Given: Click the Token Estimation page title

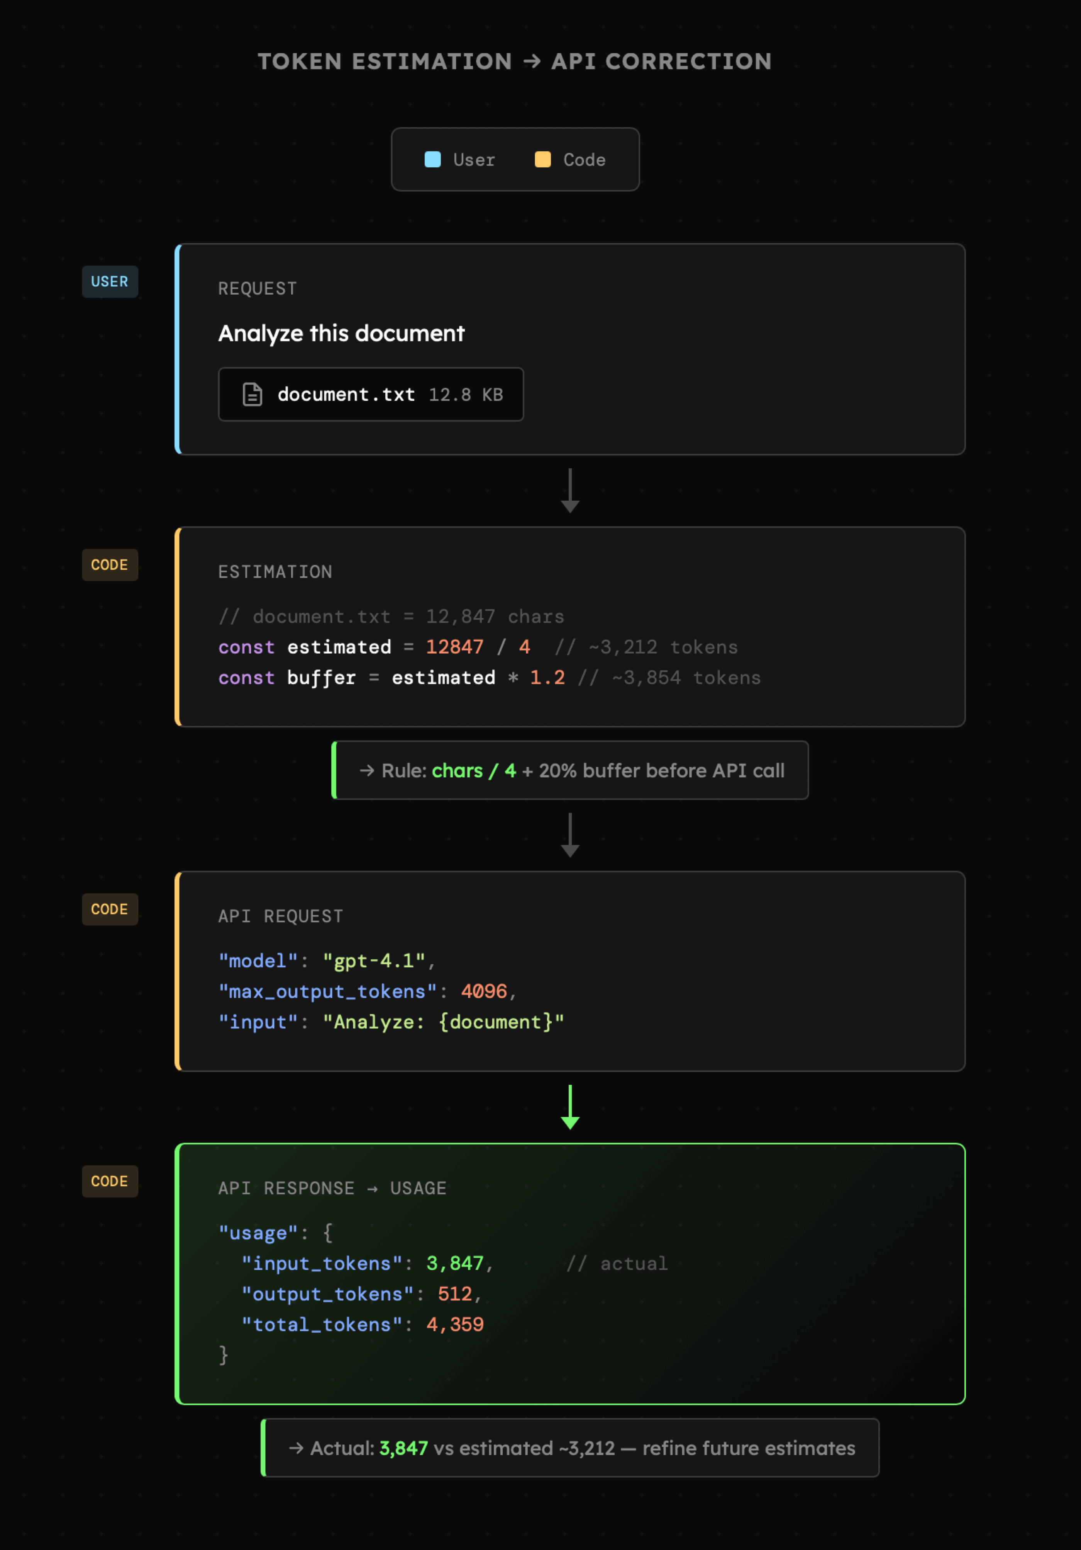Looking at the screenshot, I should click(x=515, y=61).
